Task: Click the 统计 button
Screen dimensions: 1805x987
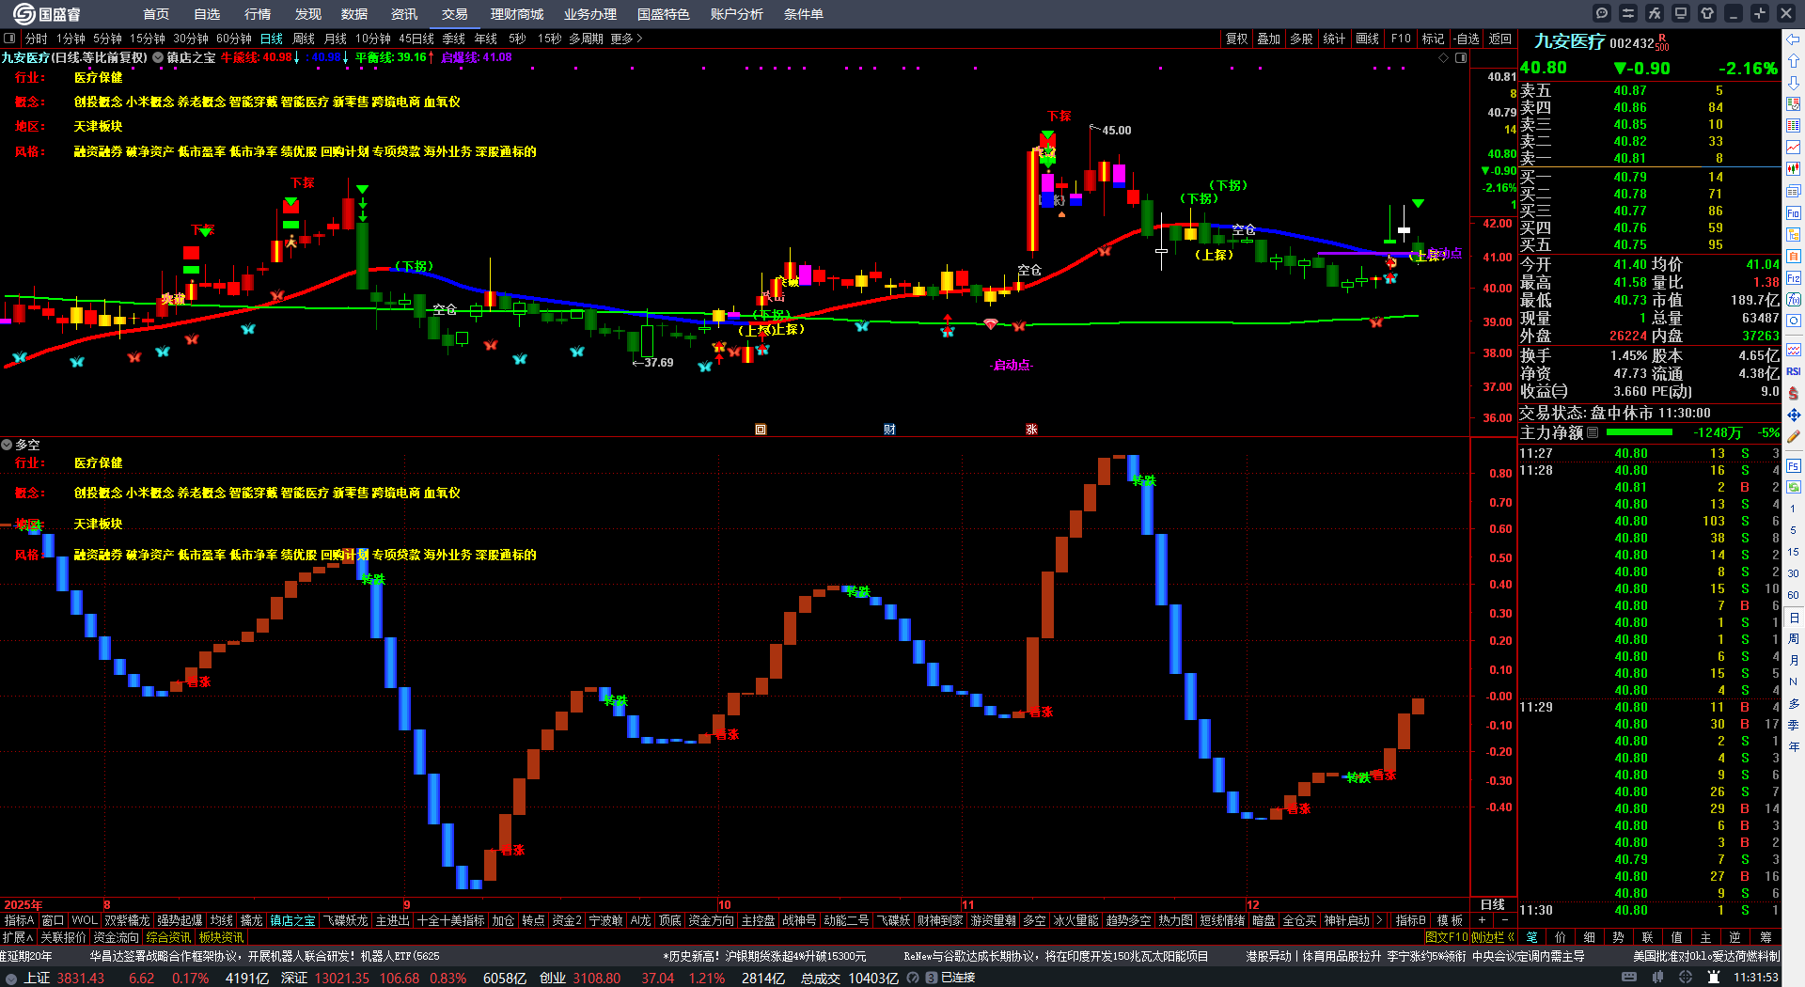Action: pyautogui.click(x=1334, y=39)
